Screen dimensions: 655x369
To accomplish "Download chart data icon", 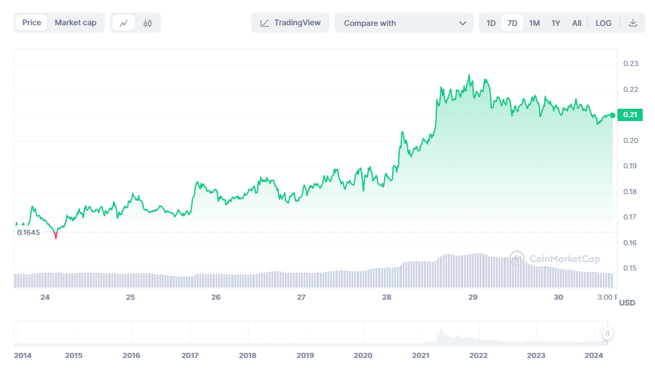I will (633, 23).
